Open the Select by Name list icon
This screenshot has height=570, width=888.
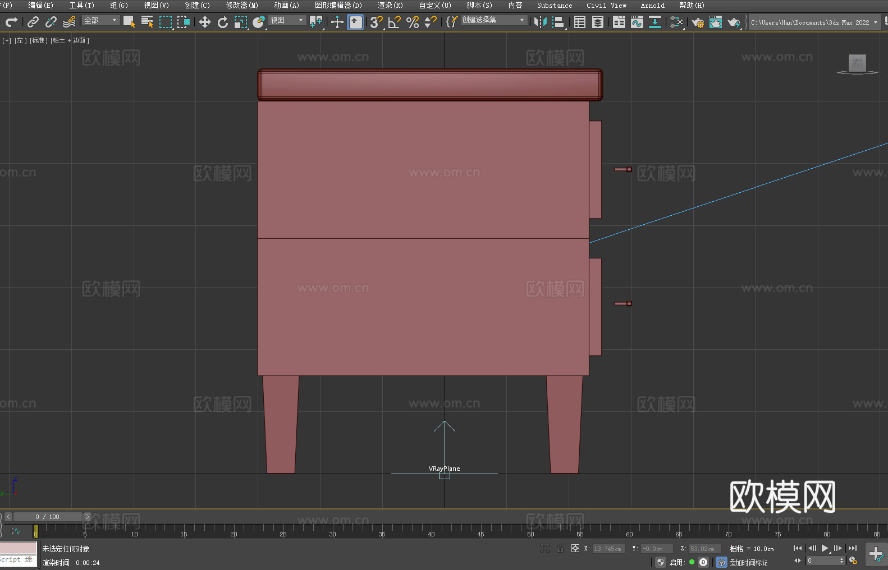tap(147, 22)
